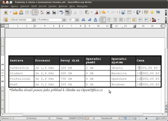The height and width of the screenshot is (121, 168).
Task: Toggle Bullets list icon
Action: pyautogui.click(x=134, y=20)
